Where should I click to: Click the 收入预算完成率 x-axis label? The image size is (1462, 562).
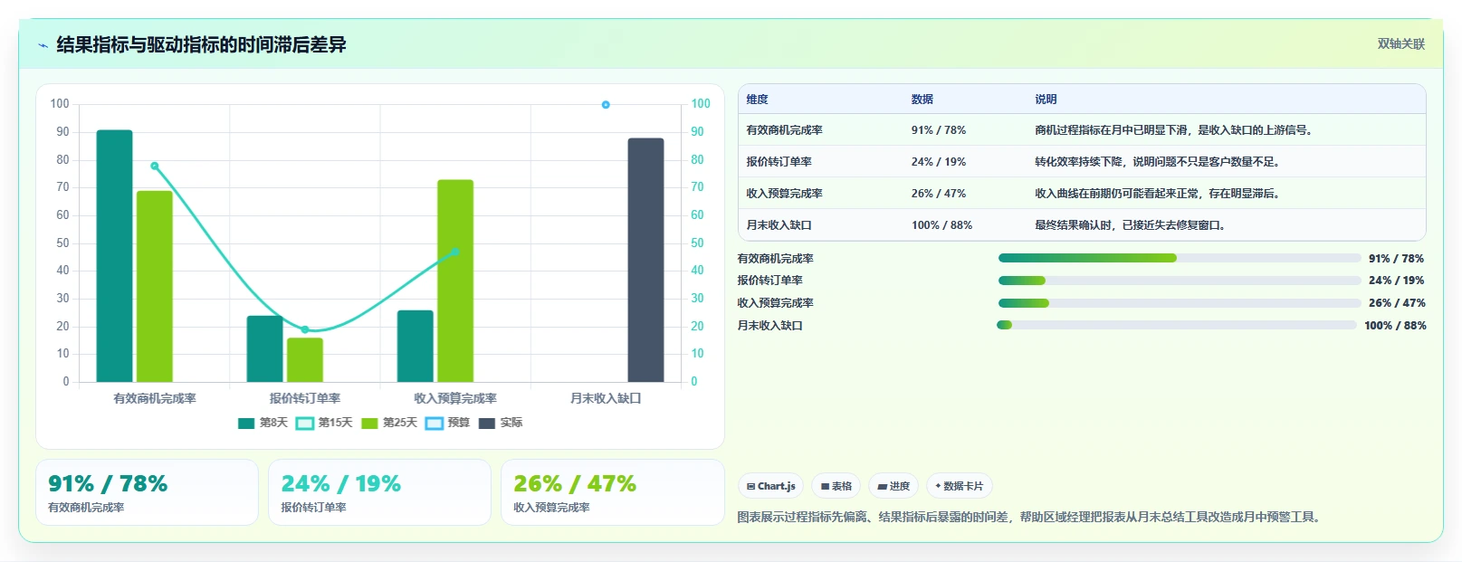click(x=455, y=398)
